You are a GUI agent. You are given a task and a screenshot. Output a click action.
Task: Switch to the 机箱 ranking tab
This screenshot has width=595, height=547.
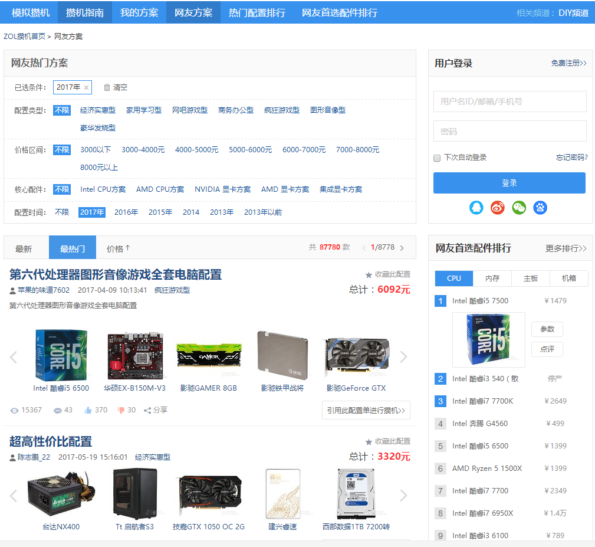click(x=569, y=279)
